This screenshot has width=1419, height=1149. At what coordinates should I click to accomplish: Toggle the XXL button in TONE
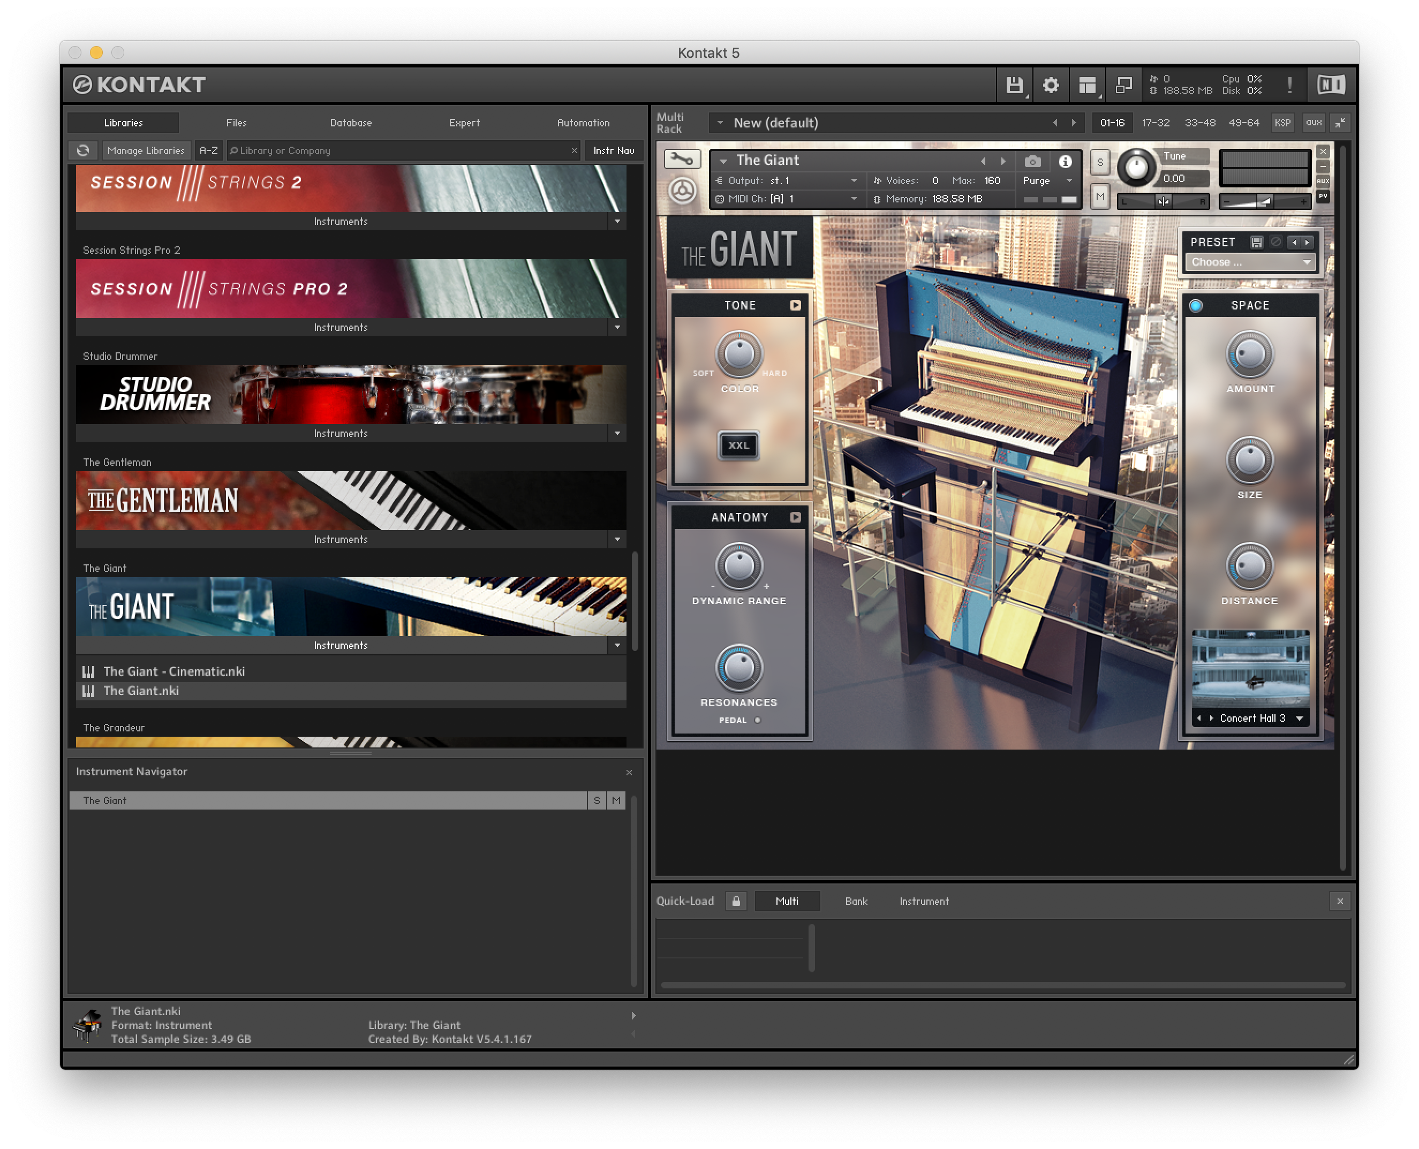[x=738, y=445]
